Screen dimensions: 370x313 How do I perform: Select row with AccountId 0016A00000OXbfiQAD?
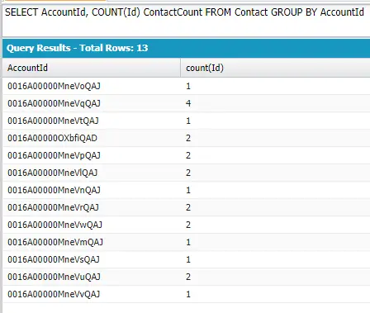(186, 138)
